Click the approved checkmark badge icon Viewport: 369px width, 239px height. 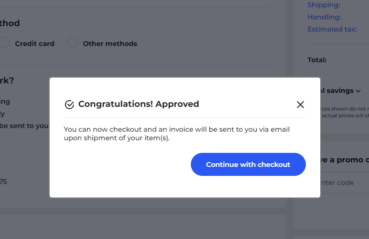tap(69, 105)
